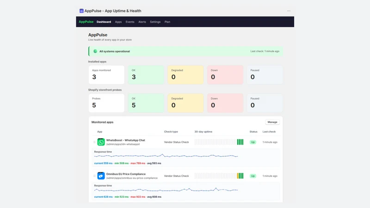Click the storefront probes Down card
Screen dimensions: 370x208
point(225,103)
